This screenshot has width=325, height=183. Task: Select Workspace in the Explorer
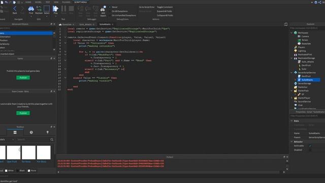(303, 33)
